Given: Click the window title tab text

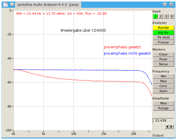Looking at the screenshot, I should 48,5.
